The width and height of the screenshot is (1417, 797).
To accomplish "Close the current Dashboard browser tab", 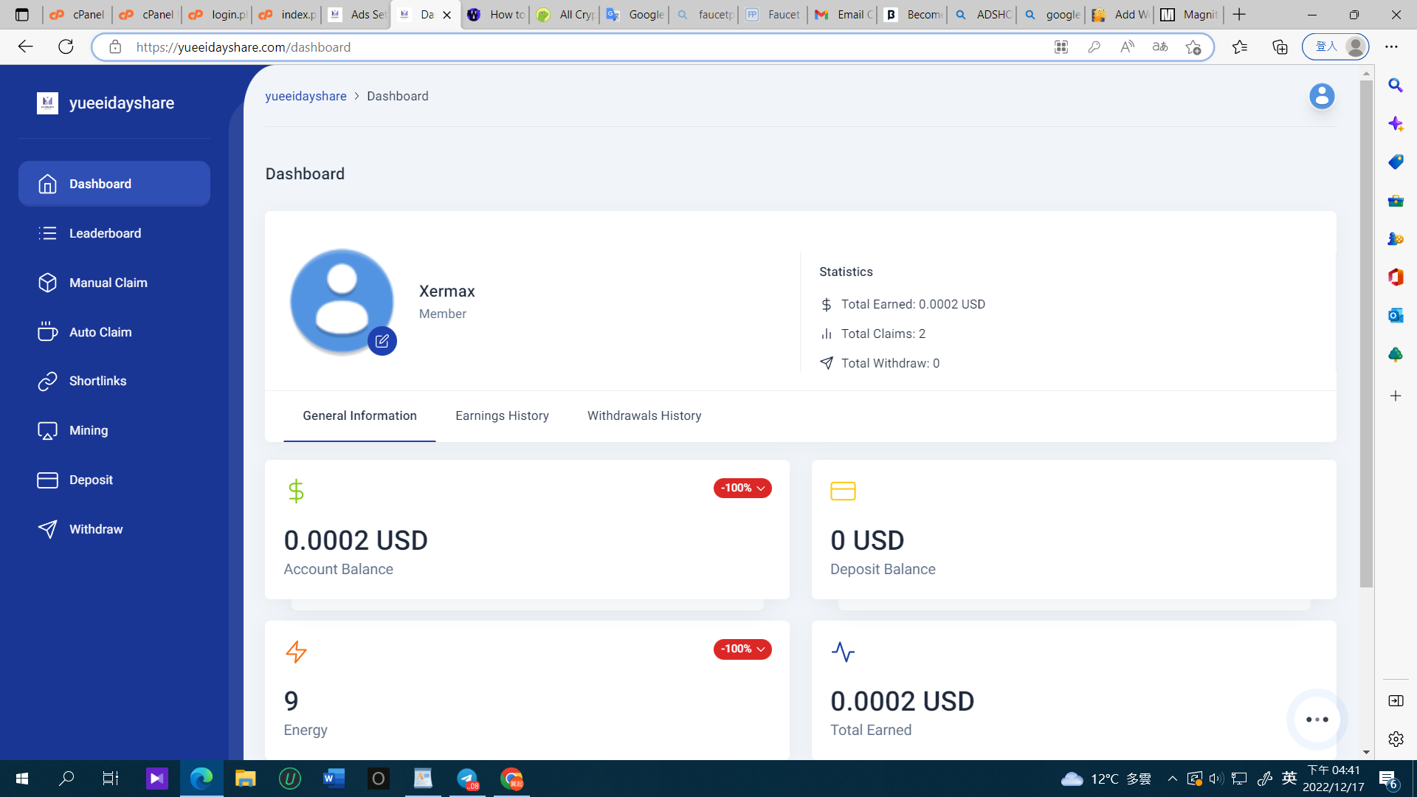I will pos(447,15).
